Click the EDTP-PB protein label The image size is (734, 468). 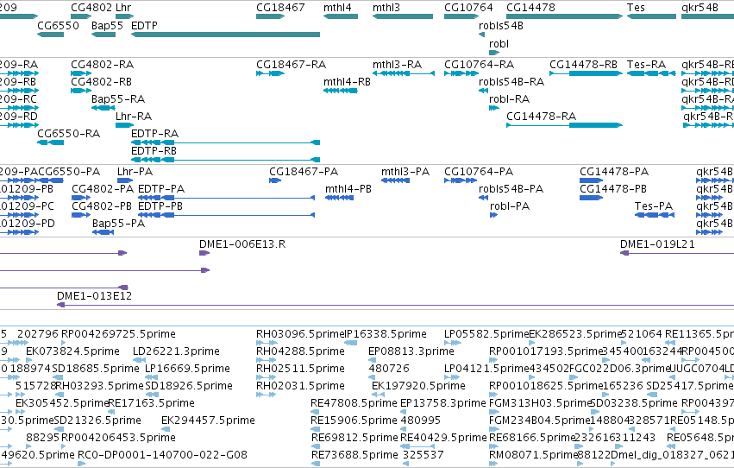[x=160, y=206]
